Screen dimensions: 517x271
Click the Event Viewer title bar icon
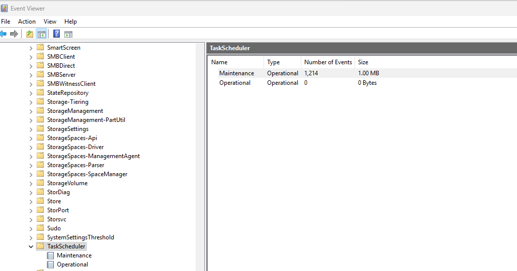pyautogui.click(x=4, y=8)
